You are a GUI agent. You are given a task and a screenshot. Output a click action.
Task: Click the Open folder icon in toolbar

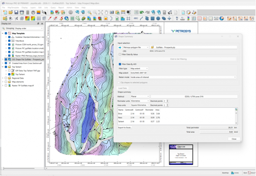coord(10,12)
